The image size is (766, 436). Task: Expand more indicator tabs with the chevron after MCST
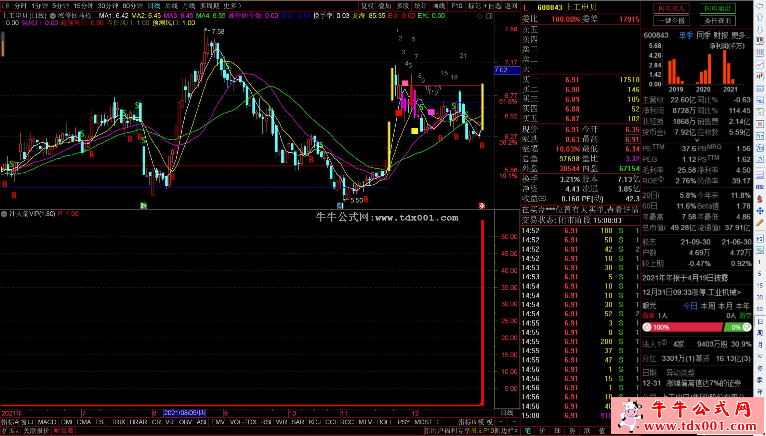(437, 422)
